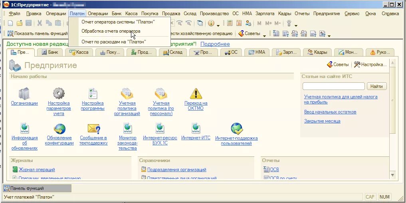Open the Справка menu
This screenshot has width=406, height=203.
pyautogui.click(x=390, y=14)
